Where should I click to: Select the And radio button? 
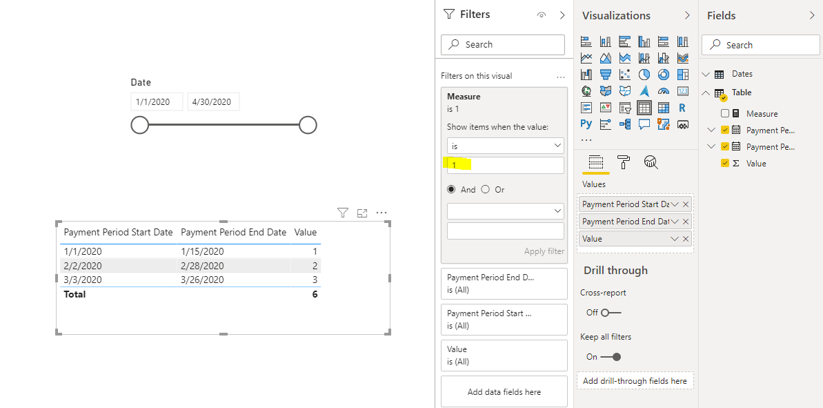tap(451, 190)
